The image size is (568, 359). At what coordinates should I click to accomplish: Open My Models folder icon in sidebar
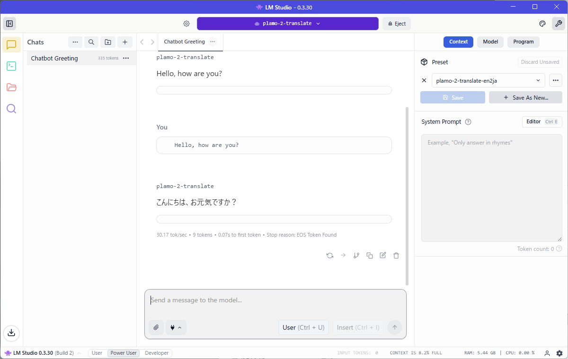[x=11, y=87]
